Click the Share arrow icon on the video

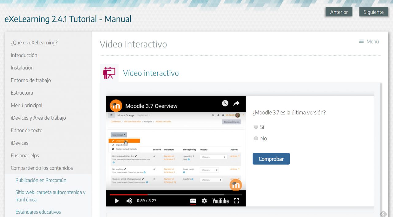(x=236, y=103)
